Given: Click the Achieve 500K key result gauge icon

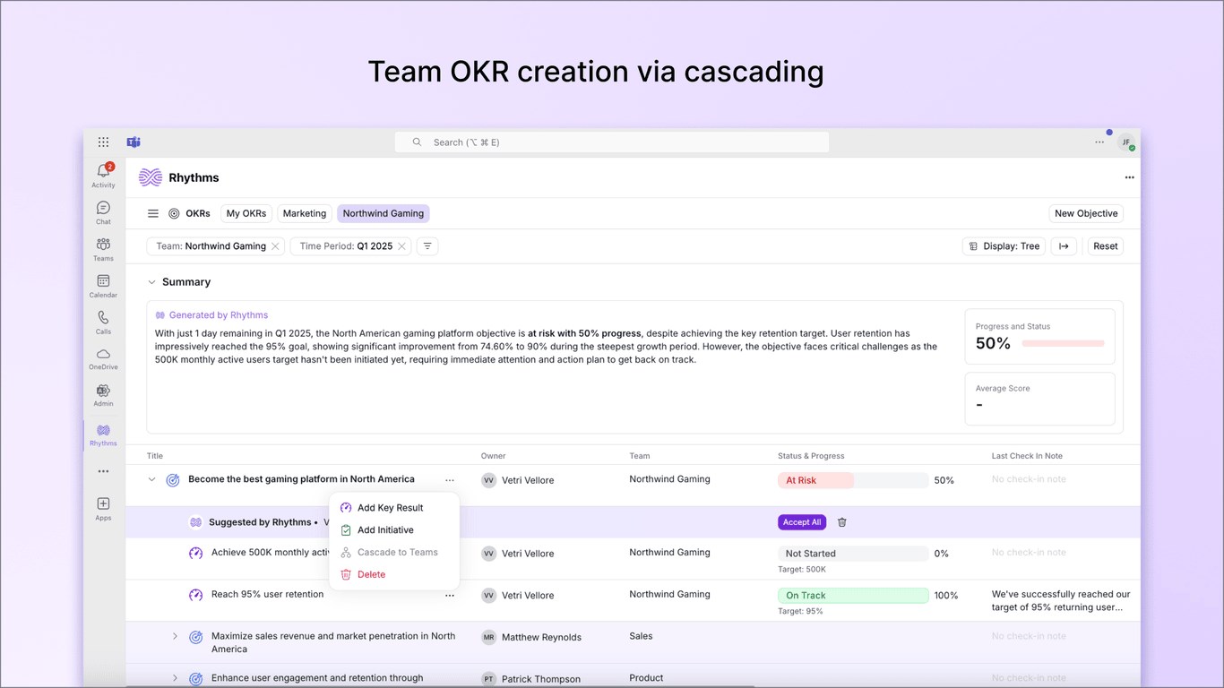Looking at the screenshot, I should tap(195, 553).
